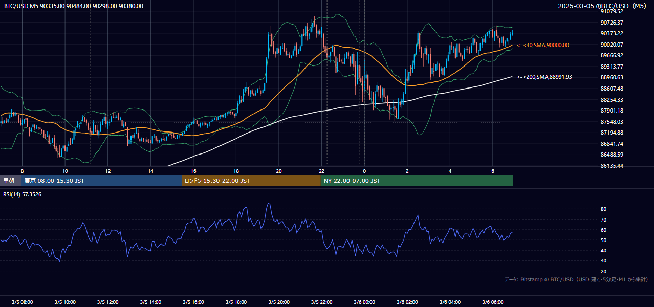Screen dimensions: 654x307
Task: Click hour label 16 under price chart
Action: coord(193,171)
